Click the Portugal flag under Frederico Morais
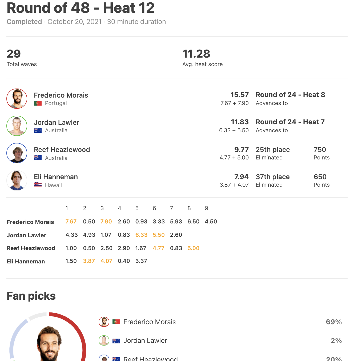This screenshot has width=354, height=361. (x=38, y=103)
